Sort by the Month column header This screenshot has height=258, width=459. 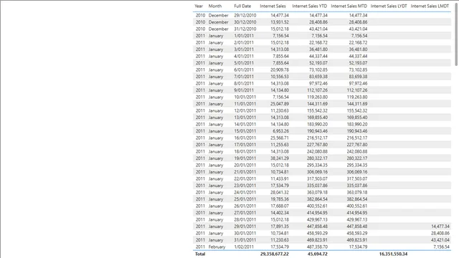(215, 6)
